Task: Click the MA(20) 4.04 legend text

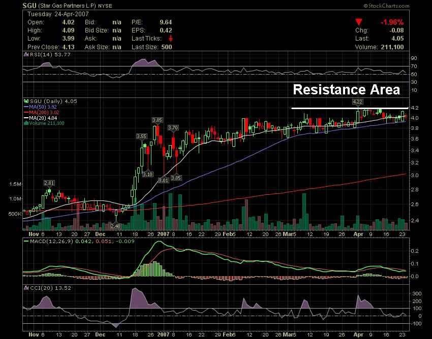Action: [43, 118]
